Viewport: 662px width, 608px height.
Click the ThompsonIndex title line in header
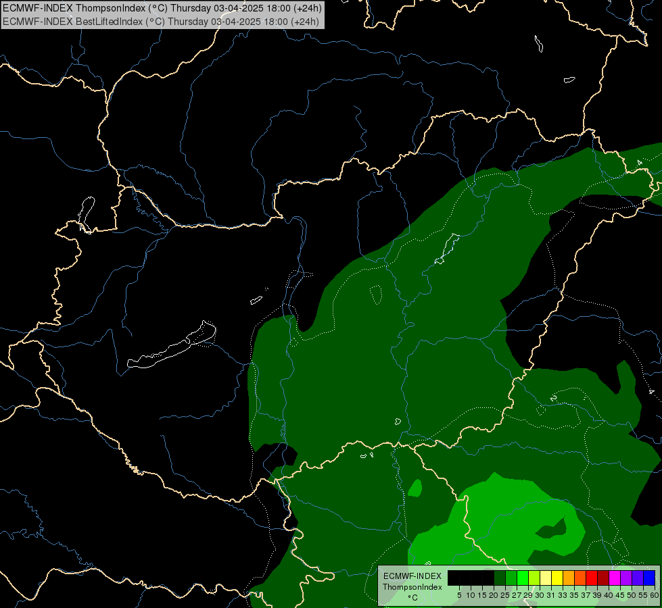pos(162,8)
